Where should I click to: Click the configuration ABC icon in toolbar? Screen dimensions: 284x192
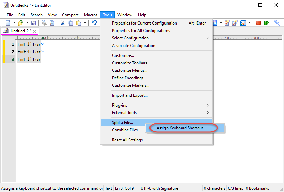tap(215, 23)
